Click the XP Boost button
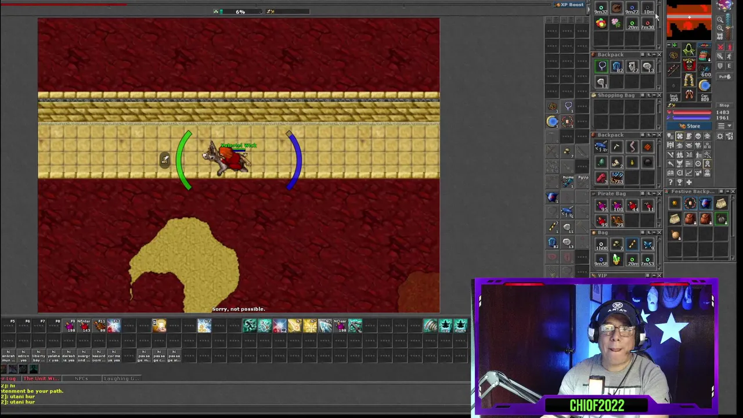Screen dimensions: 743x418 [x=569, y=5]
